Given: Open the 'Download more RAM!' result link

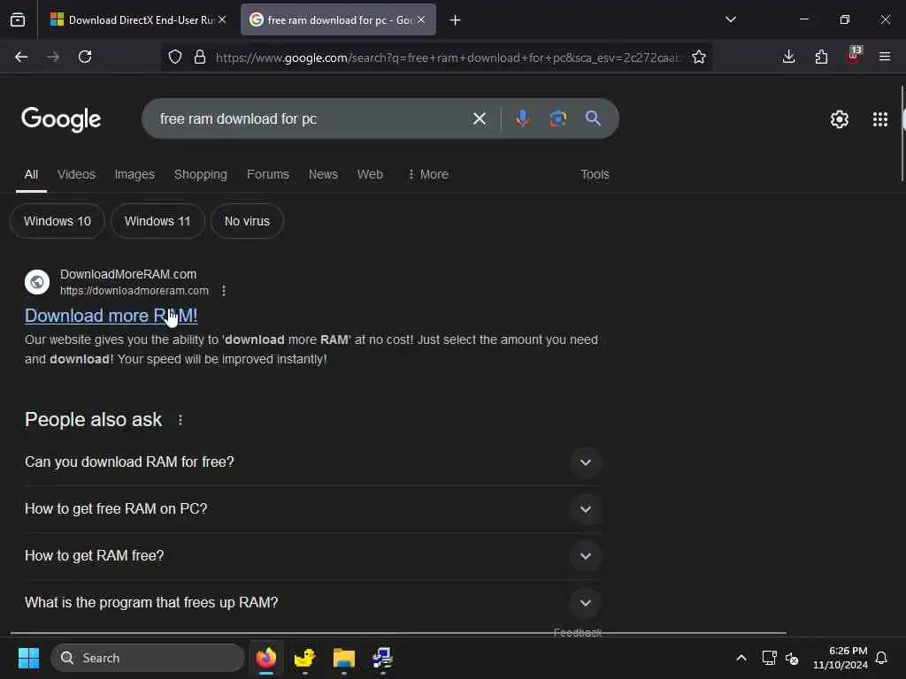Looking at the screenshot, I should pos(111,316).
